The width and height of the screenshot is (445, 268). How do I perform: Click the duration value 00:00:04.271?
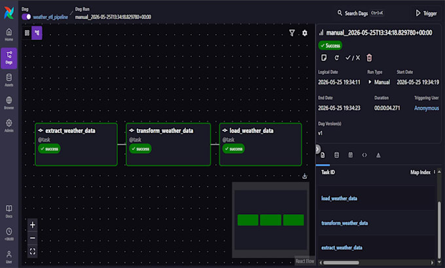tap(387, 108)
